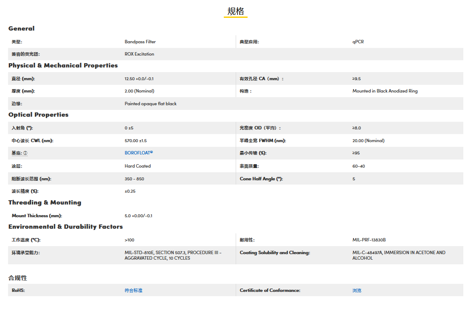Click the Cone Half Angle label

click(261, 179)
